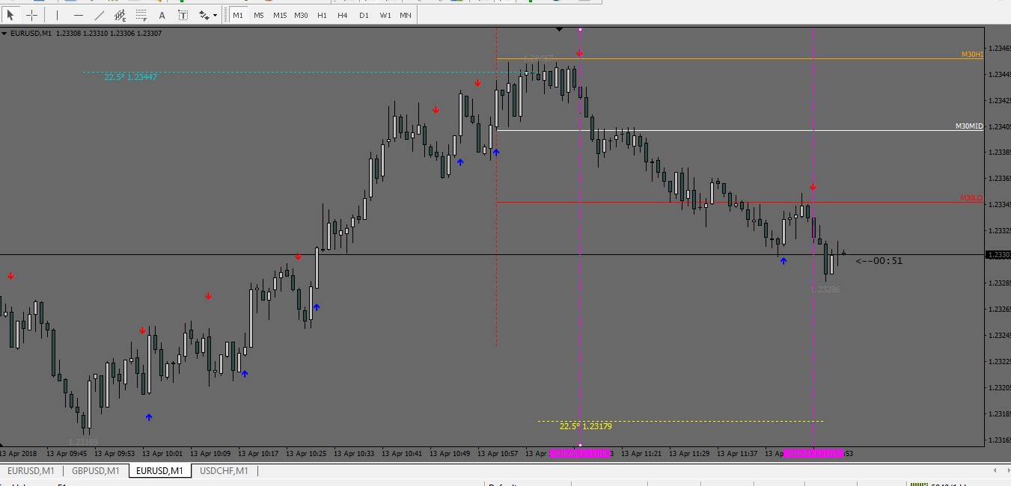Click the M30LO level label
Viewport: 1011px width, 486px height.
coord(971,198)
